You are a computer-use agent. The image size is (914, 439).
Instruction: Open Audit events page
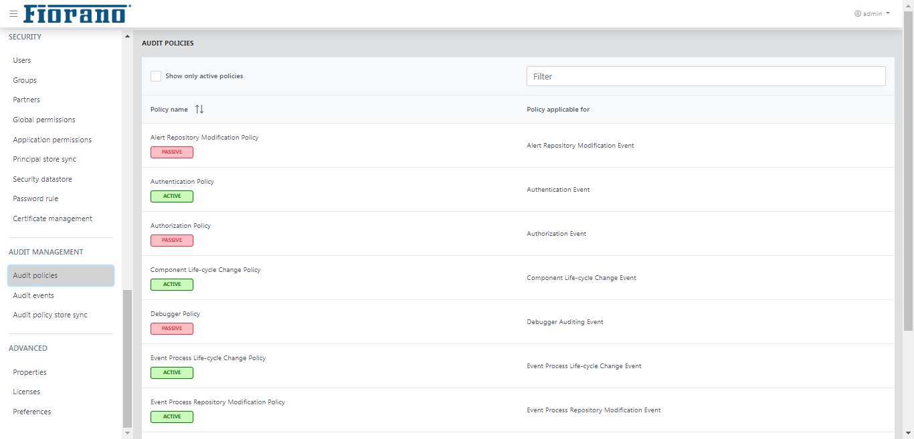33,295
